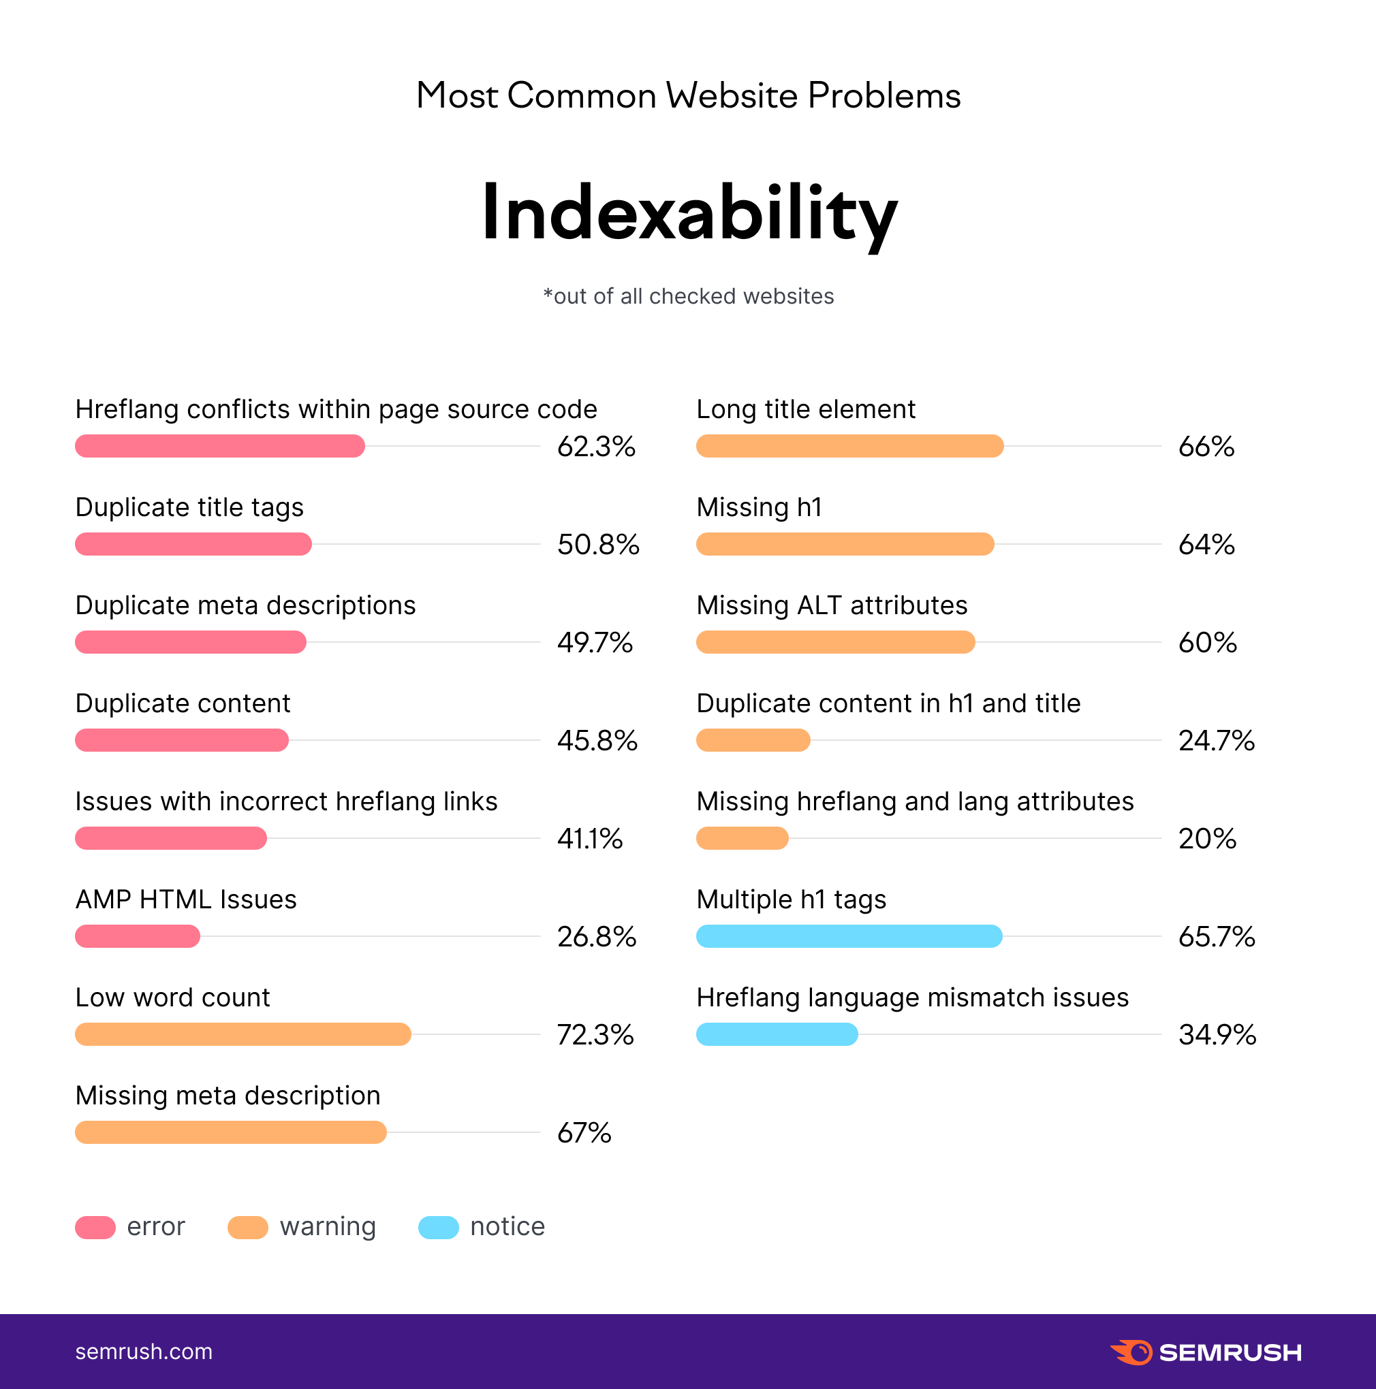
Task: Click the Hreflang language mismatch blue bar
Action: [x=777, y=1034]
